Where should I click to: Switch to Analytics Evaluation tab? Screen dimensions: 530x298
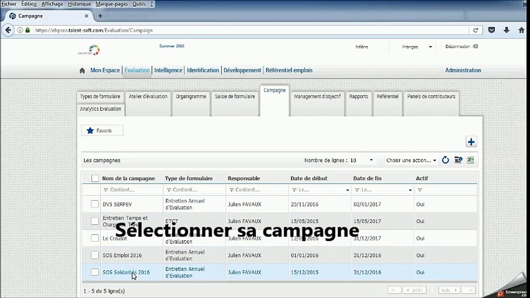point(101,109)
